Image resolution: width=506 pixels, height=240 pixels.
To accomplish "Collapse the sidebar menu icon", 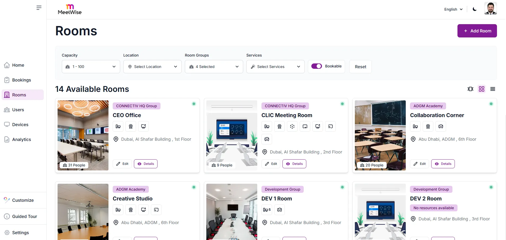I will [39, 8].
